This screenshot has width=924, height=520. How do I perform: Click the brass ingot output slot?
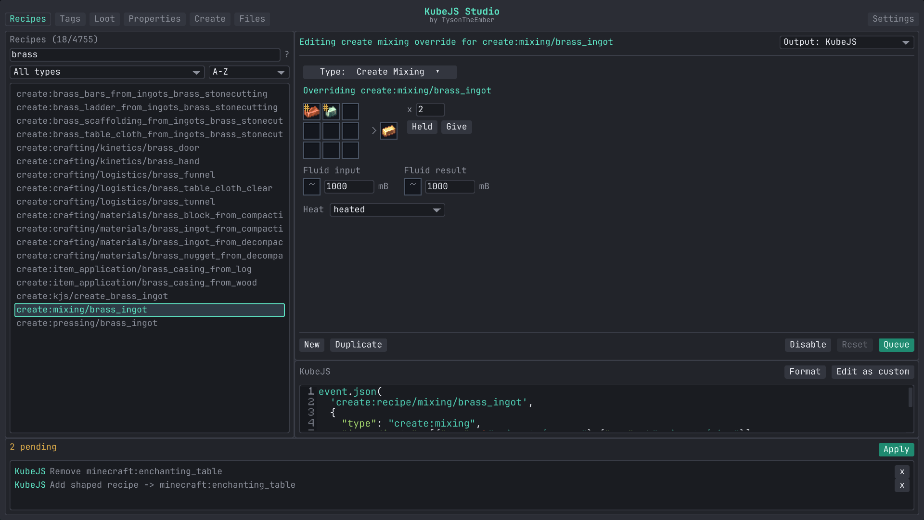pyautogui.click(x=389, y=131)
